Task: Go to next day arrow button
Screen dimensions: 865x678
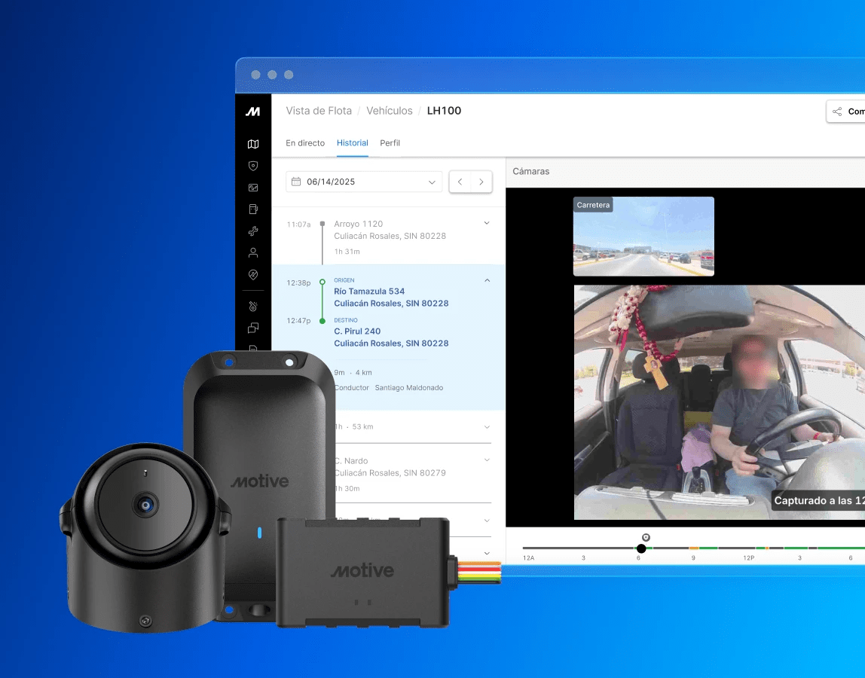Action: (481, 182)
